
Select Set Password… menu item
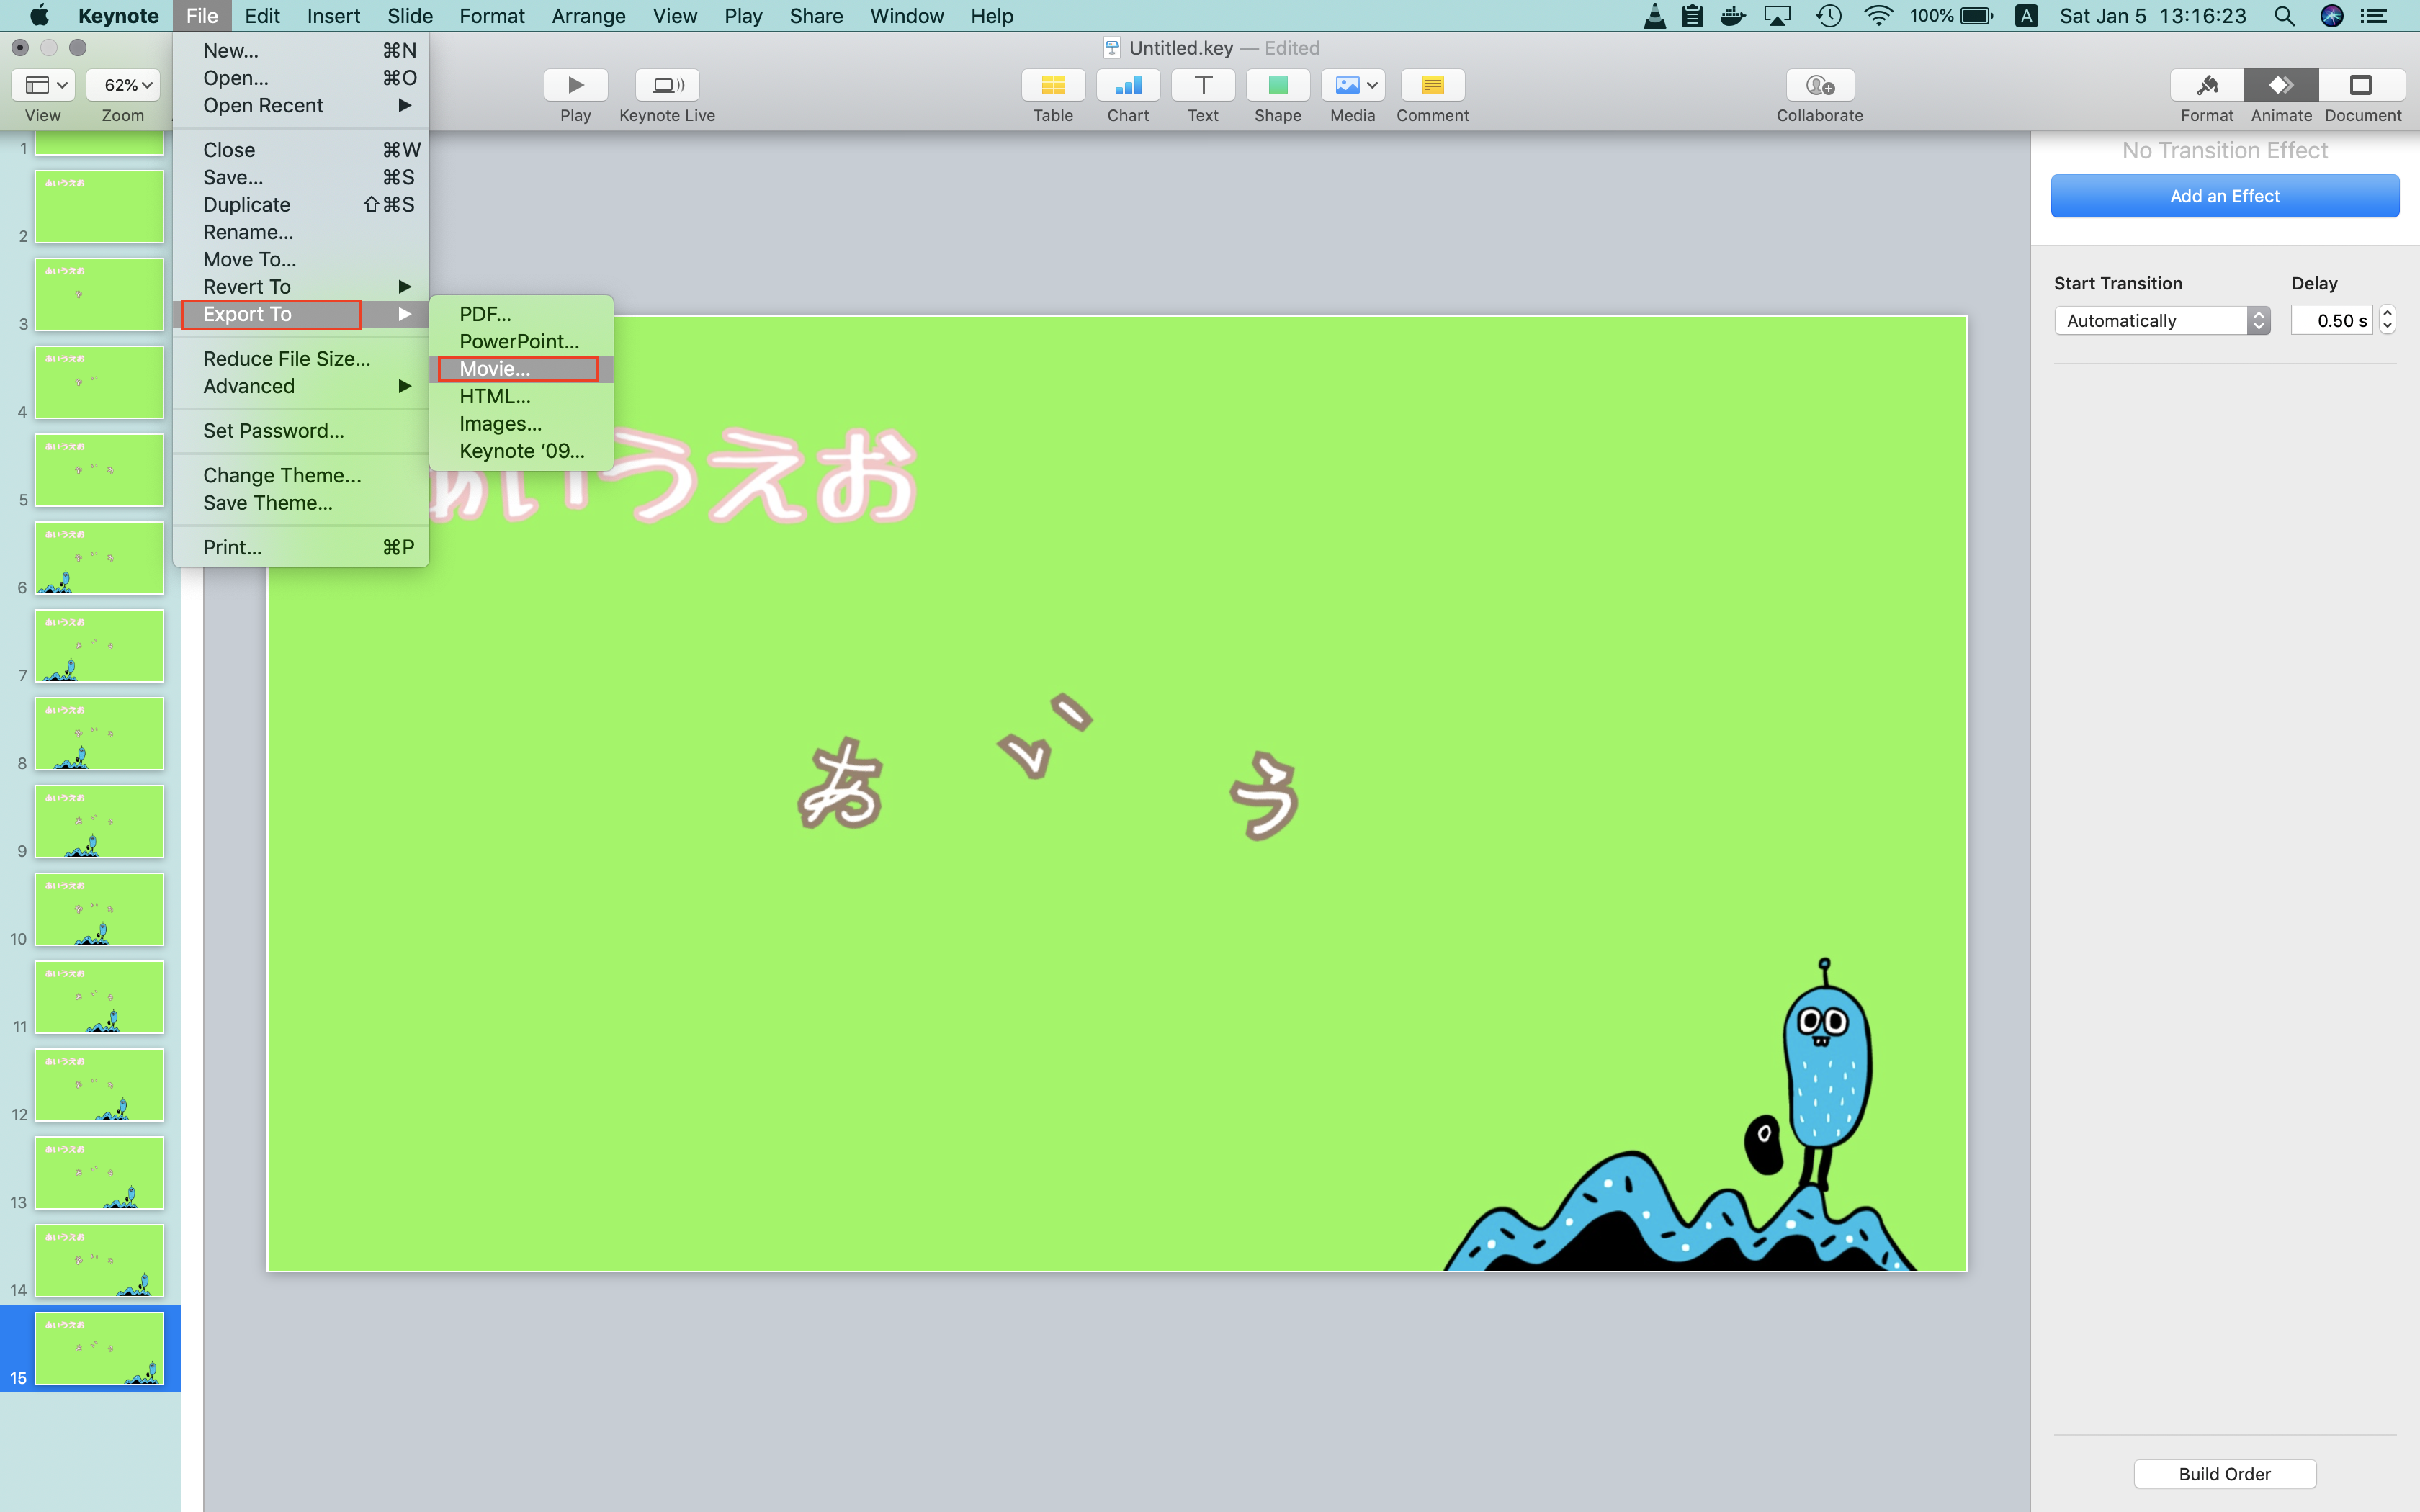[x=301, y=431]
